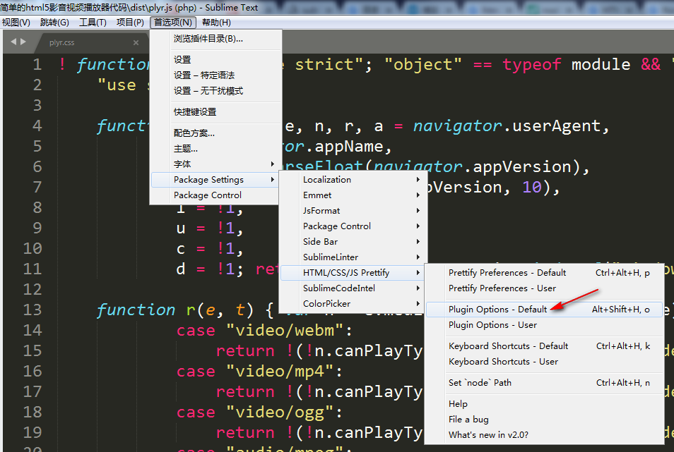674x452 pixels.
Task: Expand Localization package settings
Action: click(353, 179)
